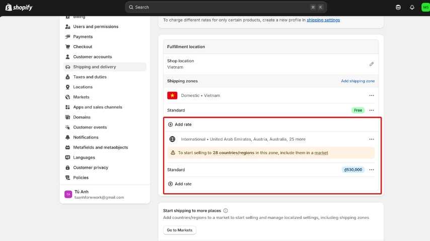Click the Metafields icon
Image resolution: width=430 pixels, height=241 pixels.
point(68,148)
